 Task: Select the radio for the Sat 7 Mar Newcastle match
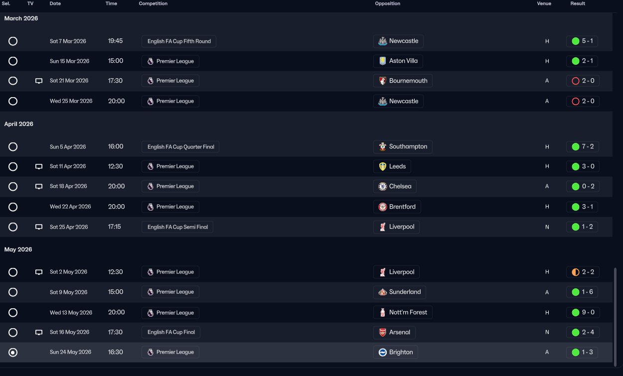point(13,41)
